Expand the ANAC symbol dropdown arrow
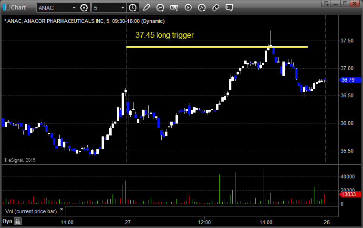Screen dimensions: 363x228 tap(74, 8)
